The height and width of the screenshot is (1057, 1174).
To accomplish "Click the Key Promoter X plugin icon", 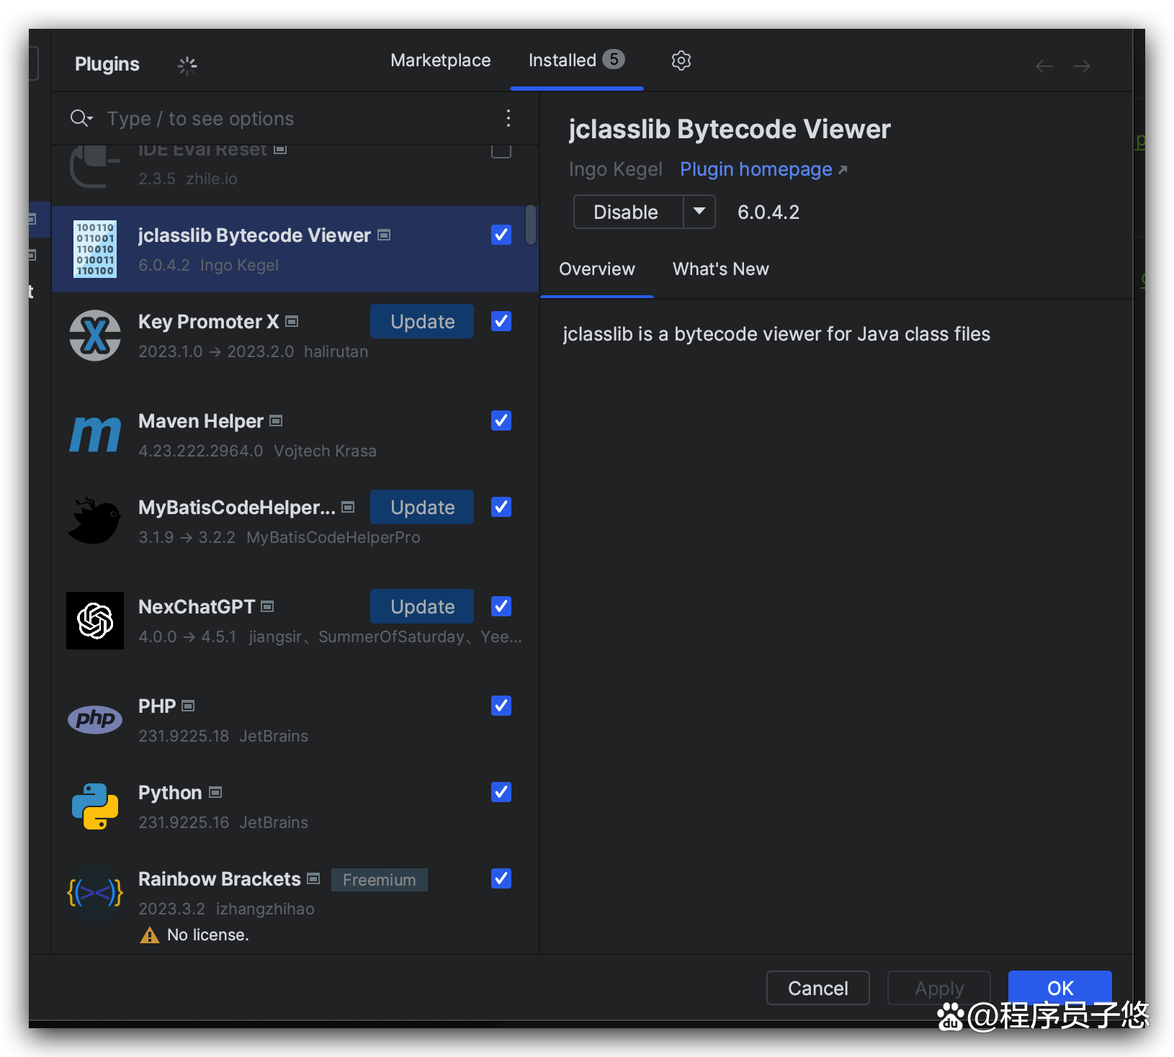I will (x=95, y=336).
